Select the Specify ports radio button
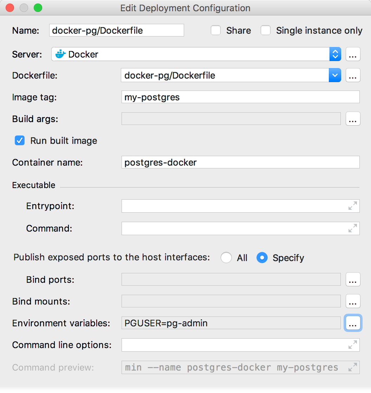The height and width of the screenshot is (393, 371). (x=262, y=258)
